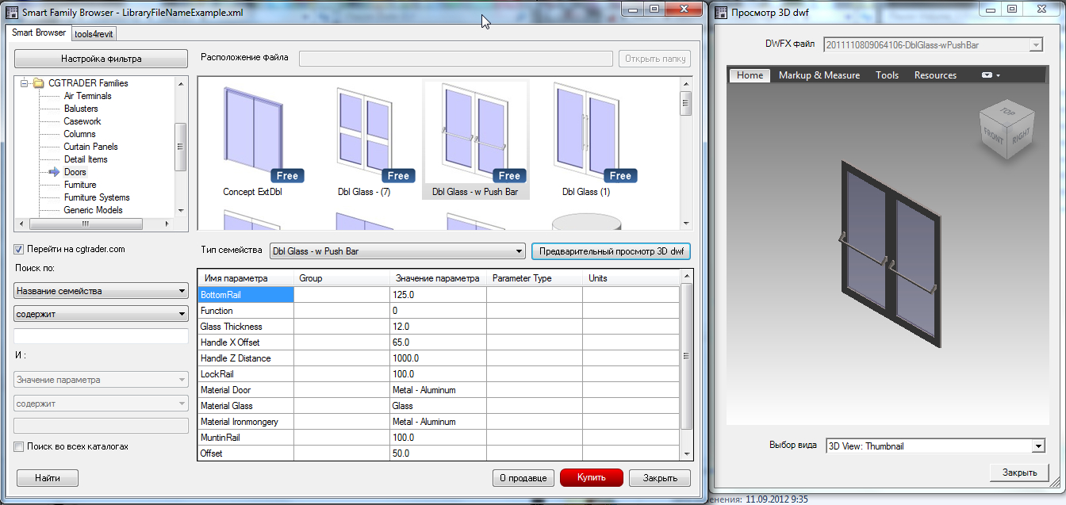Select Curtain Panels in the category tree
The height and width of the screenshot is (505, 1066).
(90, 147)
